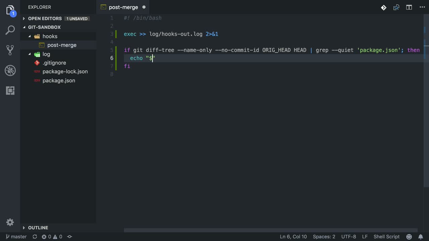The width and height of the screenshot is (429, 241).
Task: Click 'log/hooks-out.log' in the code
Action: pyautogui.click(x=176, y=34)
